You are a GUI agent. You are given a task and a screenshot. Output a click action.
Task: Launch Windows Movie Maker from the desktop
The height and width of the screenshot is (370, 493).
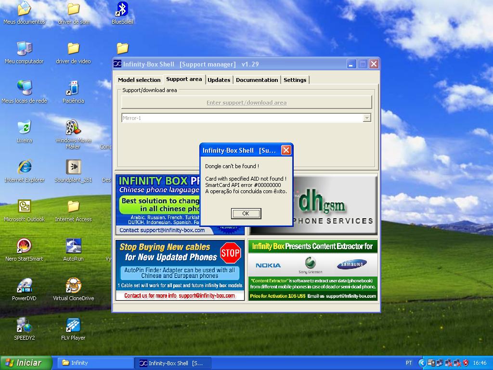tap(73, 134)
